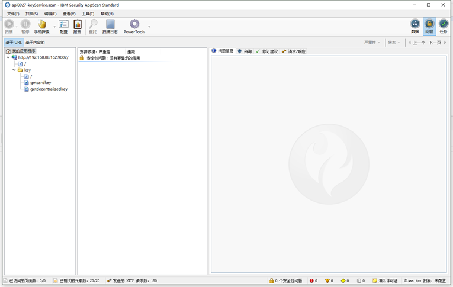Collapse the http://192.168.88.162:9002/ tree node
The height and width of the screenshot is (287, 453).
tap(8, 57)
